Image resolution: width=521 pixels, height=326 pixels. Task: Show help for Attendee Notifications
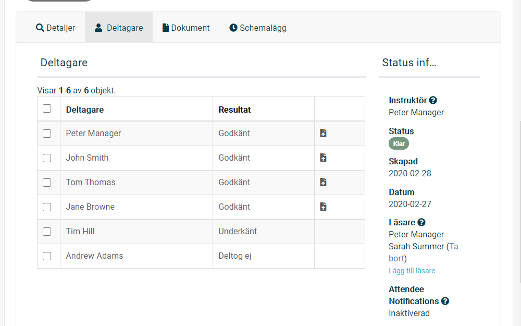[x=445, y=301]
